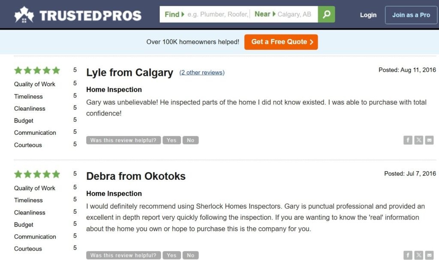Share Debra's review on Facebook
This screenshot has height=260, width=439.
(408, 255)
